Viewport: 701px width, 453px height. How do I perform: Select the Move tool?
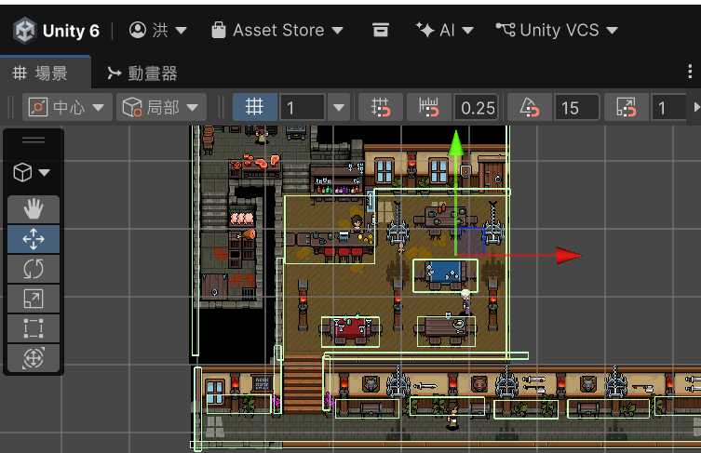click(x=34, y=239)
